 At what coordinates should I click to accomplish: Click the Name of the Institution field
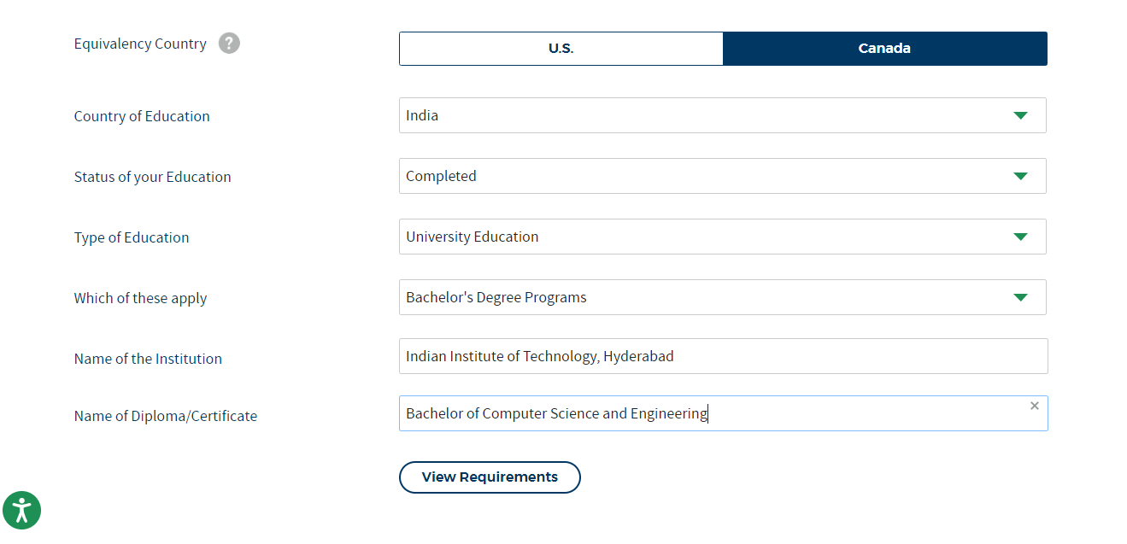(722, 356)
